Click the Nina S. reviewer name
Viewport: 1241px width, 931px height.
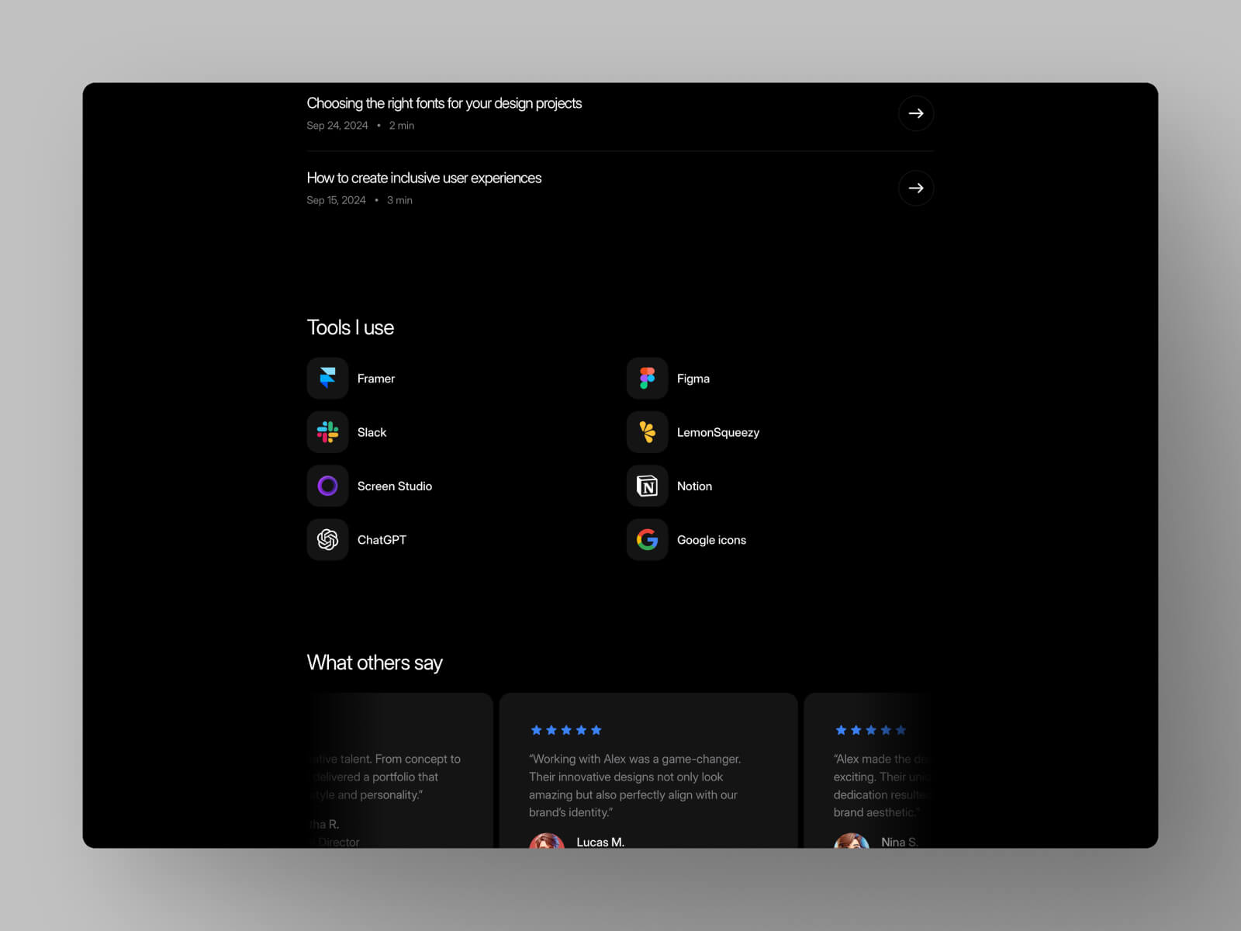click(x=900, y=842)
